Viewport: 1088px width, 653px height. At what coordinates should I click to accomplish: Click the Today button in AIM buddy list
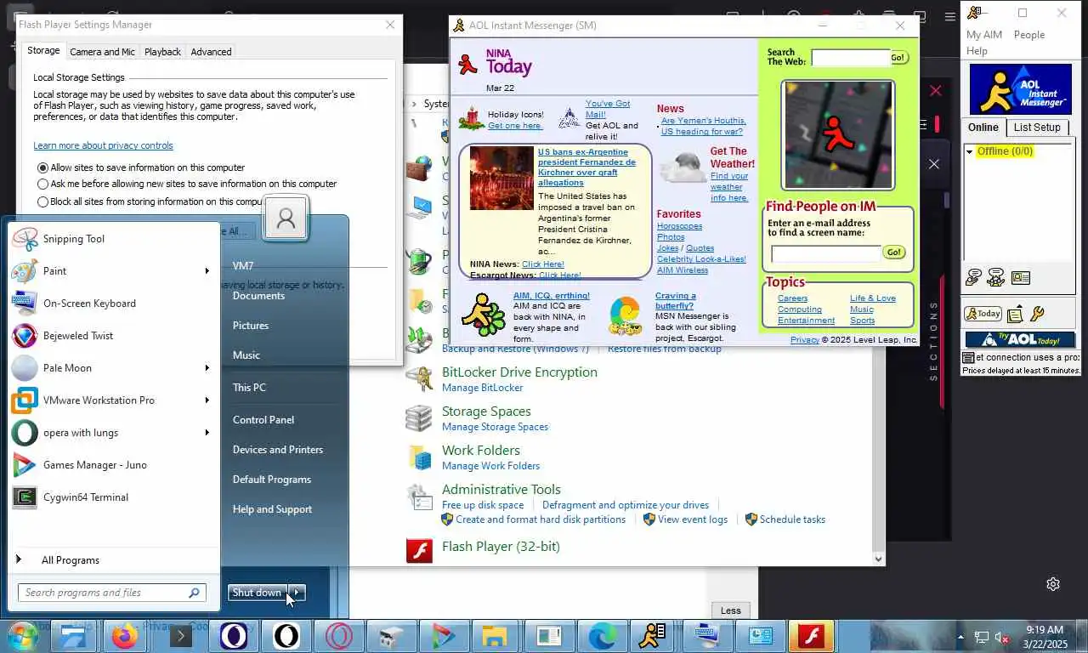tap(983, 314)
